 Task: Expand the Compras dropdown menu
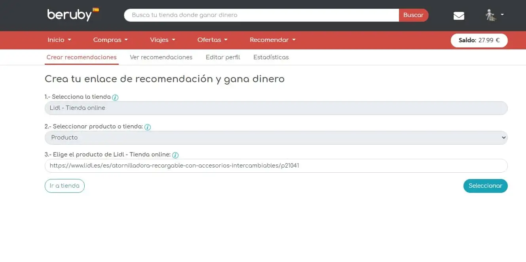coord(110,40)
